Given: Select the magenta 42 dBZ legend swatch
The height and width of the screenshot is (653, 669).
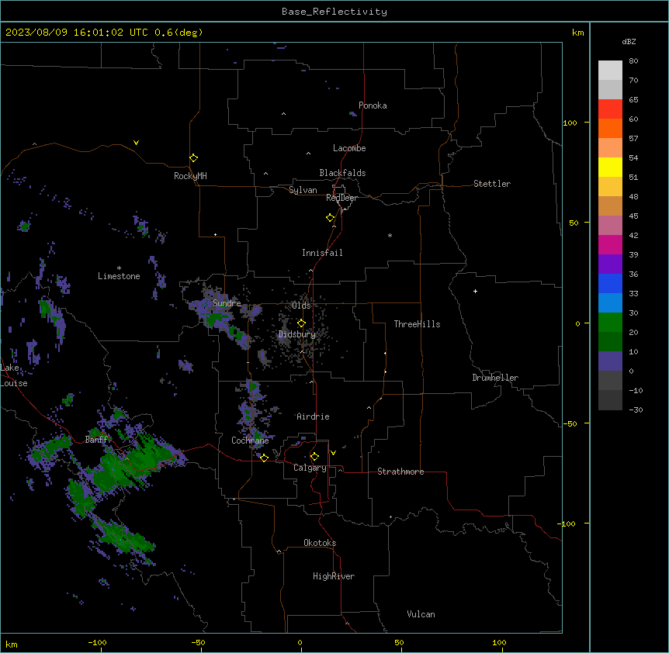Looking at the screenshot, I should pos(610,244).
